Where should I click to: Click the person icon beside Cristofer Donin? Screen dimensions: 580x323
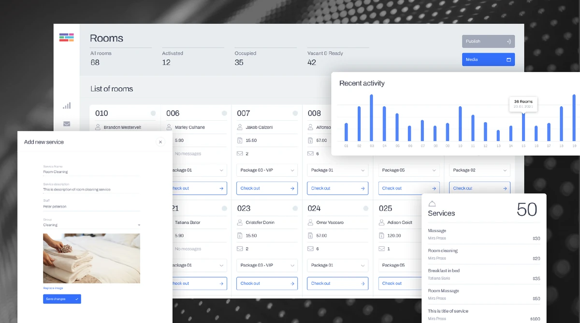pos(240,223)
